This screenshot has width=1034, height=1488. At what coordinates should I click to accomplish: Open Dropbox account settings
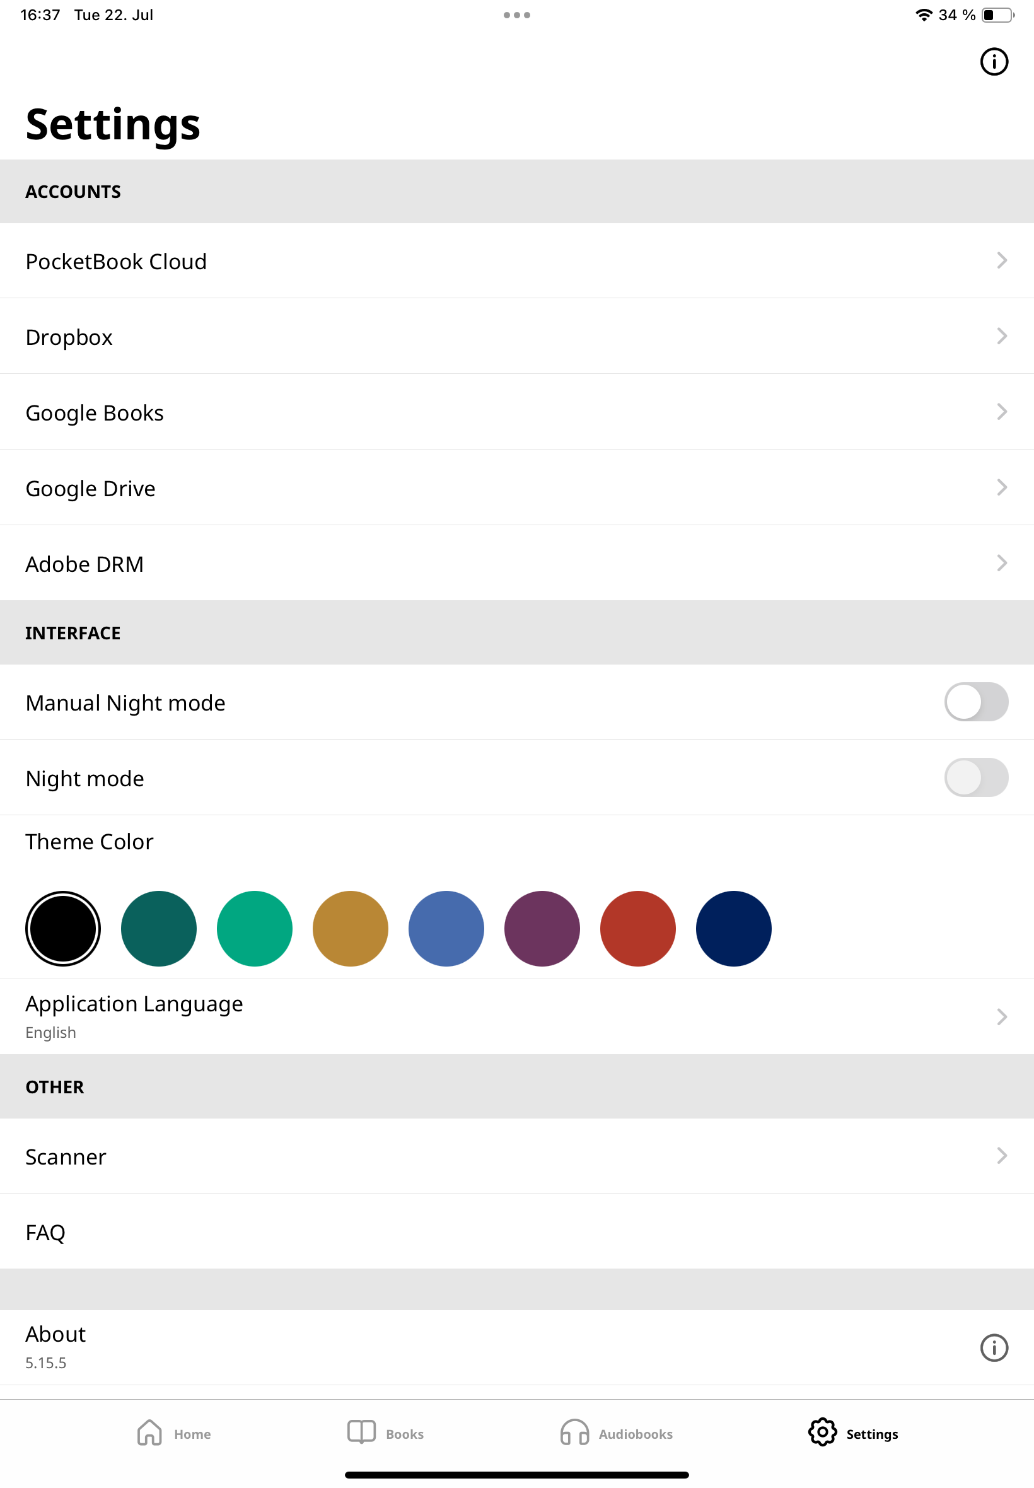point(517,337)
